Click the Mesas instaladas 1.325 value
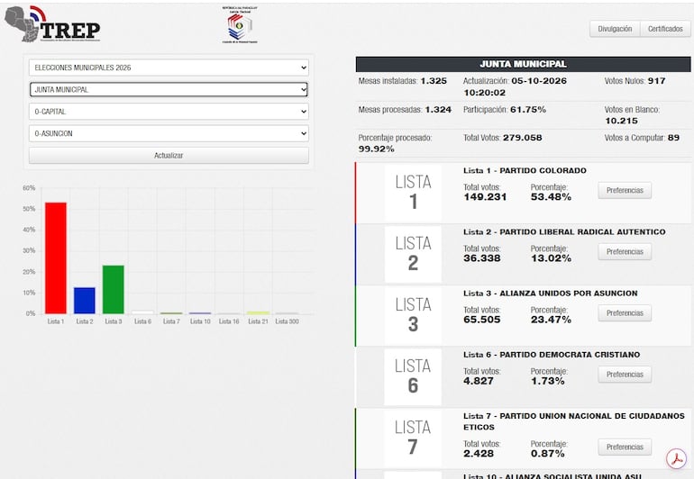 pos(434,81)
